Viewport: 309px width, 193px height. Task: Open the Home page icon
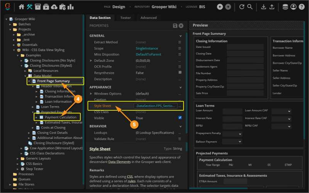(22, 7)
